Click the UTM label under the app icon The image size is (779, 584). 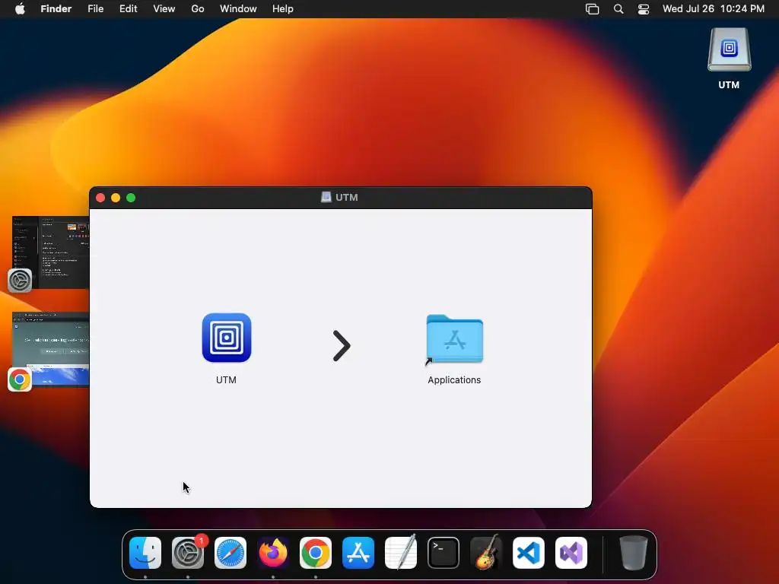click(x=226, y=380)
